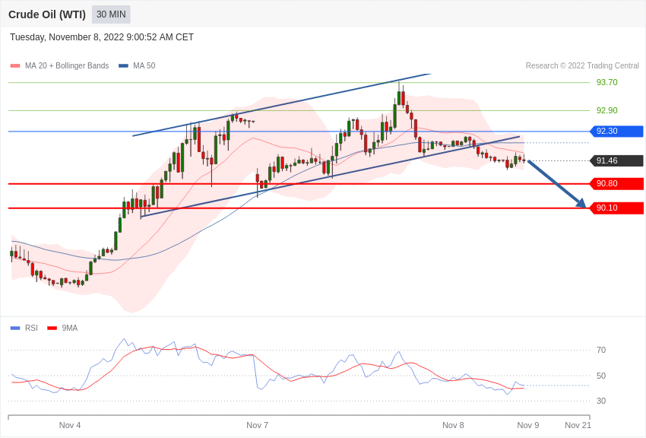
Task: Click the timestamp showing November 8 2022
Action: point(100,36)
